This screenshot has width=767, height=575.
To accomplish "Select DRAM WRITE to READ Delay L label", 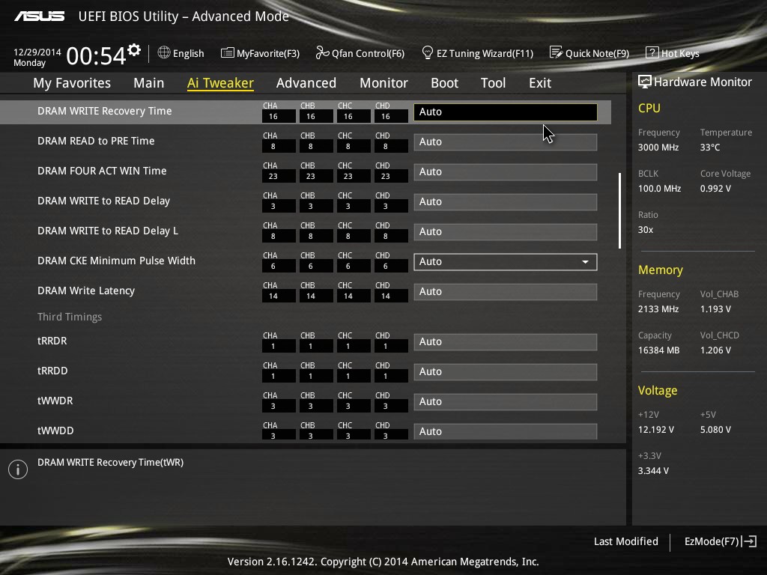I will [108, 231].
